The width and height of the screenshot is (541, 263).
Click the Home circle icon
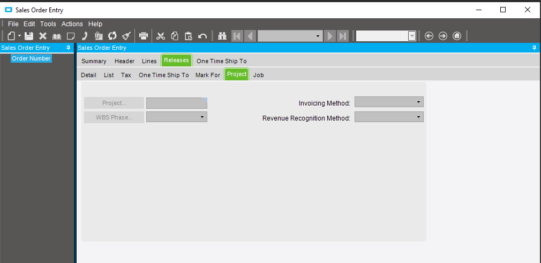pos(457,36)
